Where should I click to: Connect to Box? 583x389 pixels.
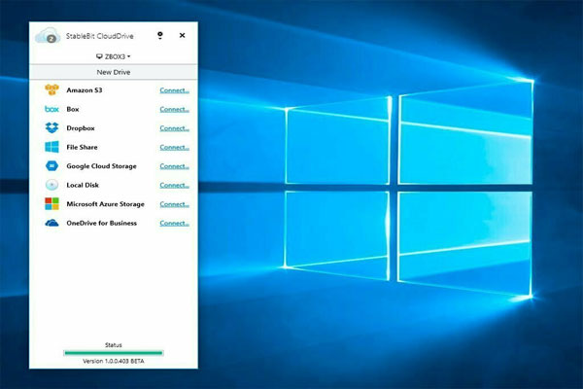pos(174,110)
